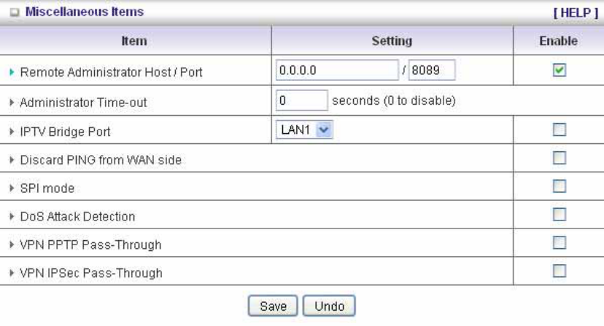This screenshot has height=326, width=604.
Task: Click arrow icon beside IPTV Bridge Port
Action: 13,133
